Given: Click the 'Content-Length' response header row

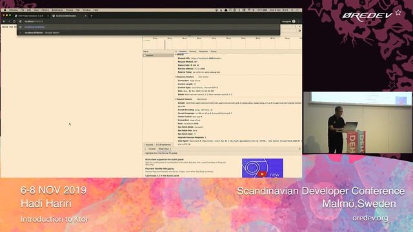Looking at the screenshot, I should (x=186, y=84).
